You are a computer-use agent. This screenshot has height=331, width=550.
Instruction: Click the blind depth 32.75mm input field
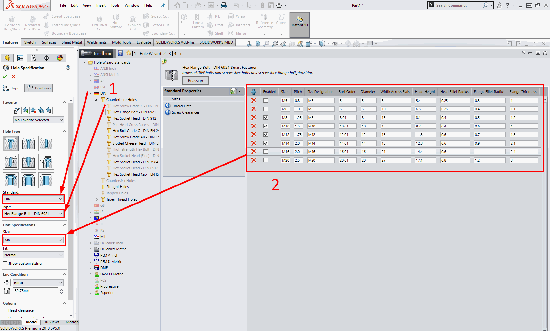[35, 291]
